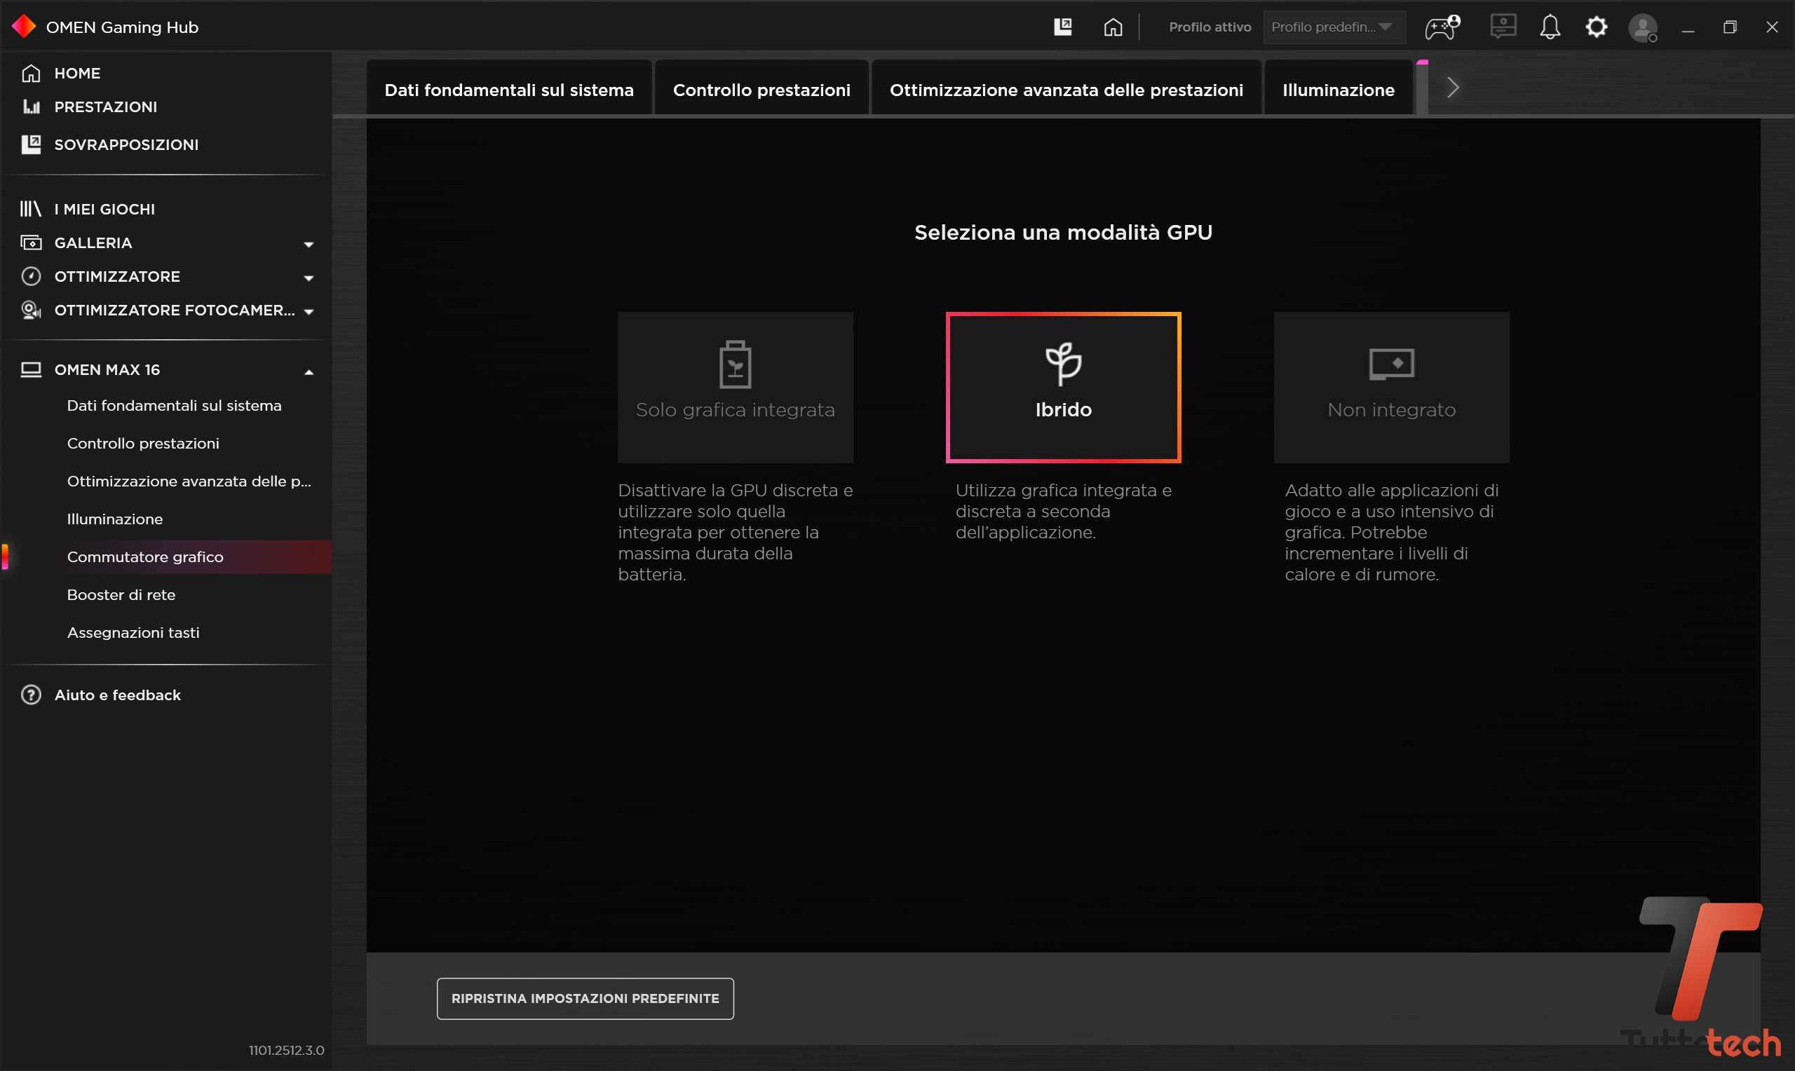Switch to Controllo prestazioni tab

761,90
